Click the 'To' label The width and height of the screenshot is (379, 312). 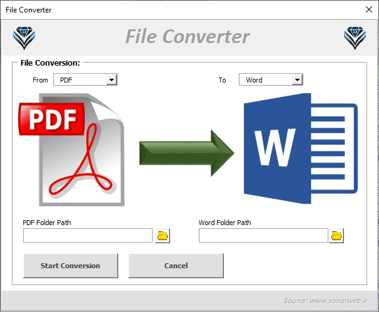coord(222,80)
